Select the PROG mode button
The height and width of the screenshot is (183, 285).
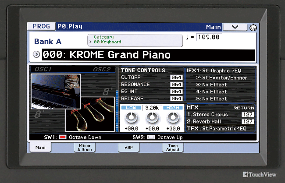point(42,27)
